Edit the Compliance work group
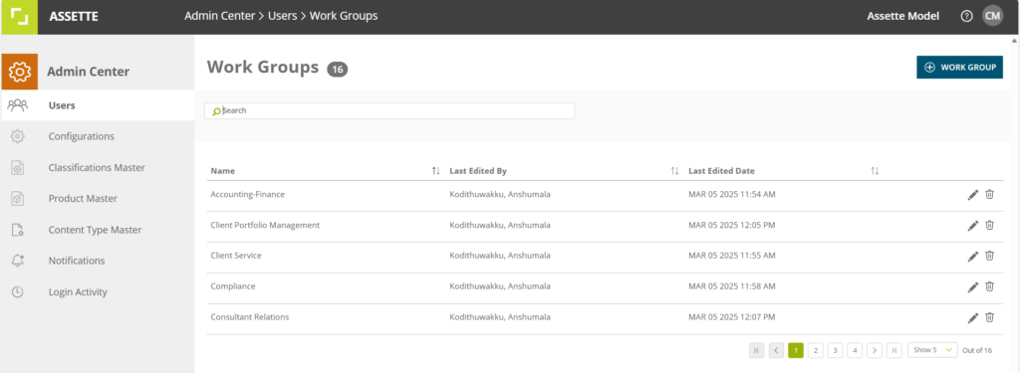Image resolution: width=1020 pixels, height=373 pixels. [972, 286]
